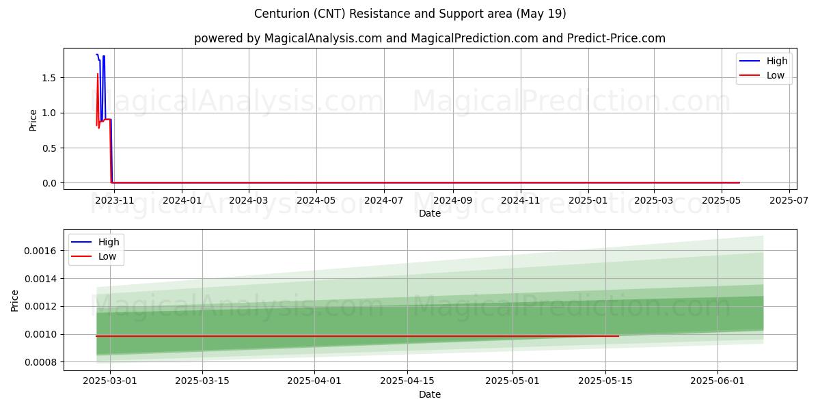Screen dimensions: 820x410
Task: Click the '2024-03' x-axis label
Action: [249, 200]
